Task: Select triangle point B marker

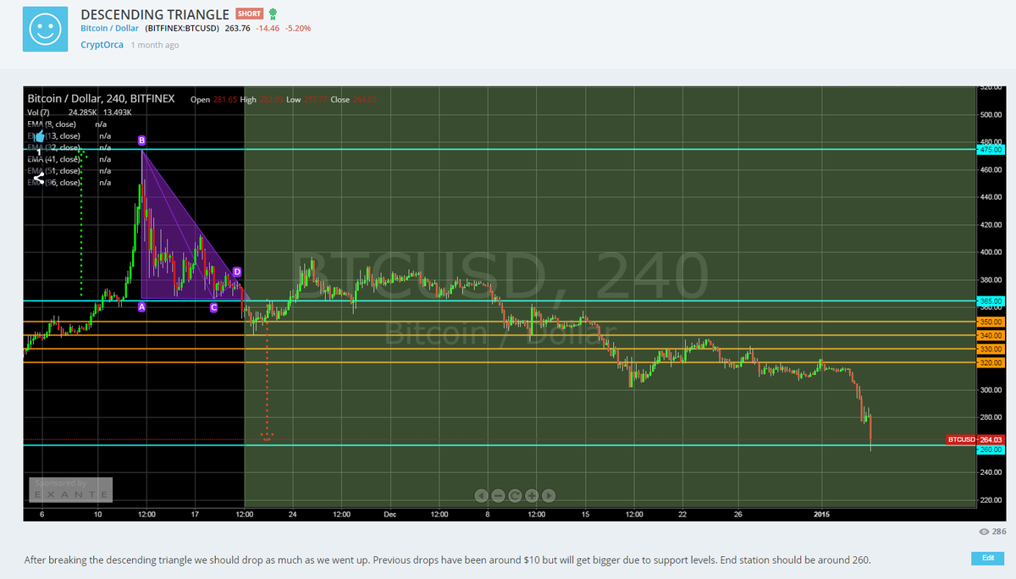Action: [x=141, y=140]
